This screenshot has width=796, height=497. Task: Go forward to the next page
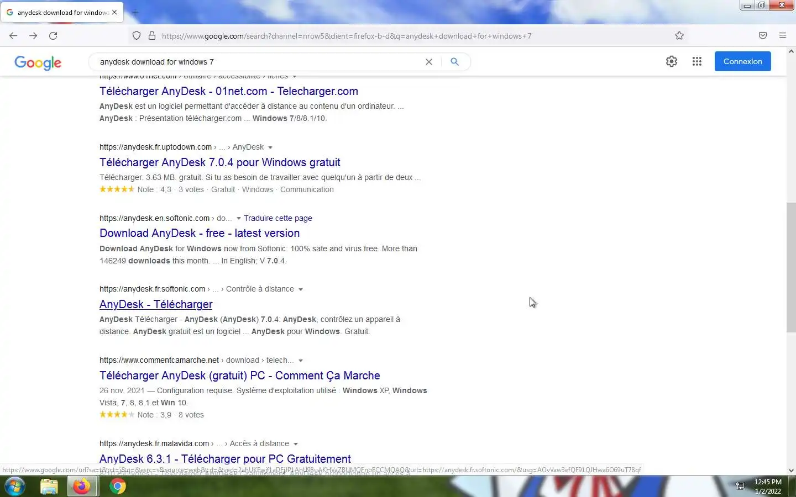click(33, 36)
